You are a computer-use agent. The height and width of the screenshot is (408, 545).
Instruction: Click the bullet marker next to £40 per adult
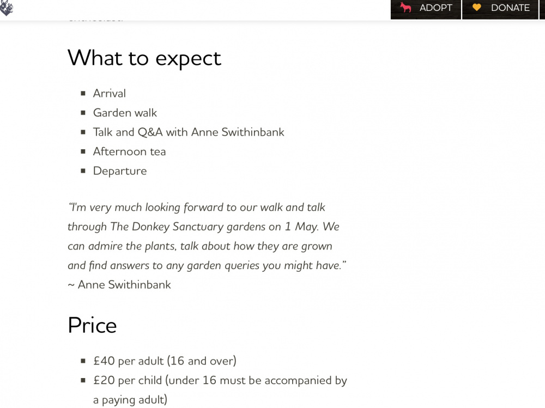[83, 361]
